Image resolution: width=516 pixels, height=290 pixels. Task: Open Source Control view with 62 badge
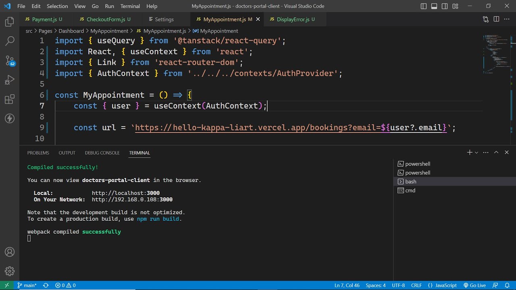coord(10,60)
